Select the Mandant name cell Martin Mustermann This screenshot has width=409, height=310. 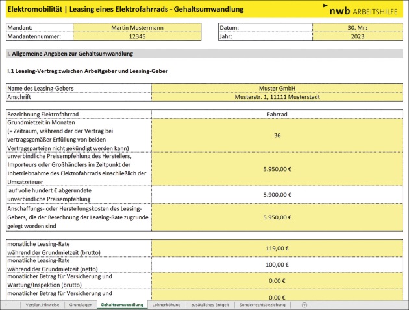pyautogui.click(x=137, y=28)
